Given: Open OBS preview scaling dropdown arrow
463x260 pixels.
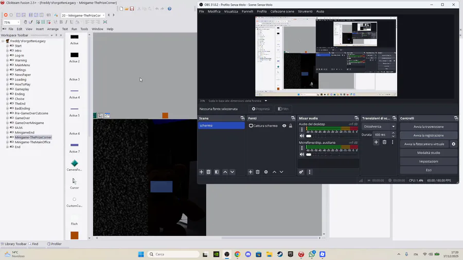Looking at the screenshot, I should coord(266,101).
